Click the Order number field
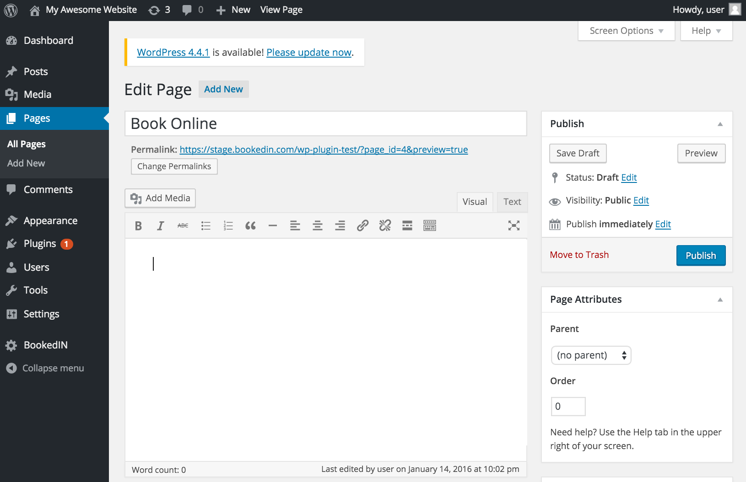 (568, 407)
